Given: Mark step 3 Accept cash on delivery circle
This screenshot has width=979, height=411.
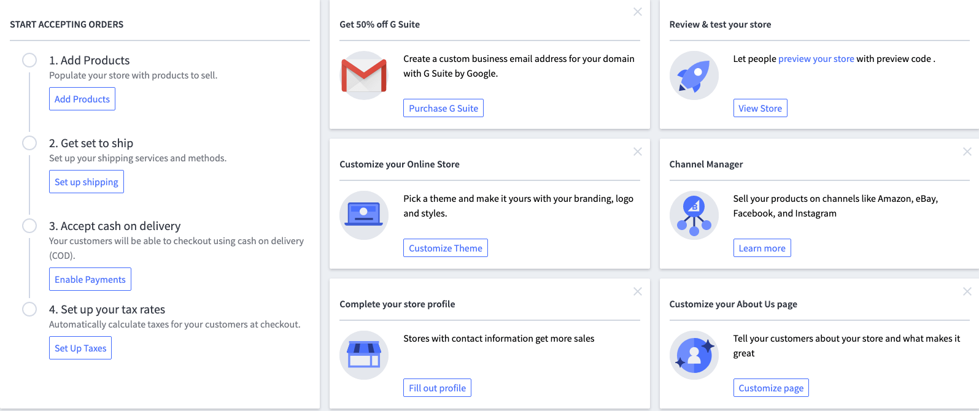Looking at the screenshot, I should [x=29, y=226].
